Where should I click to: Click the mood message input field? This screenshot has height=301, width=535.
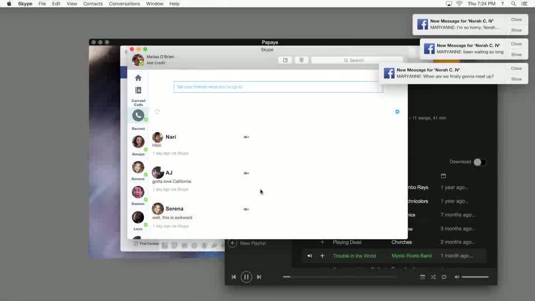278,87
